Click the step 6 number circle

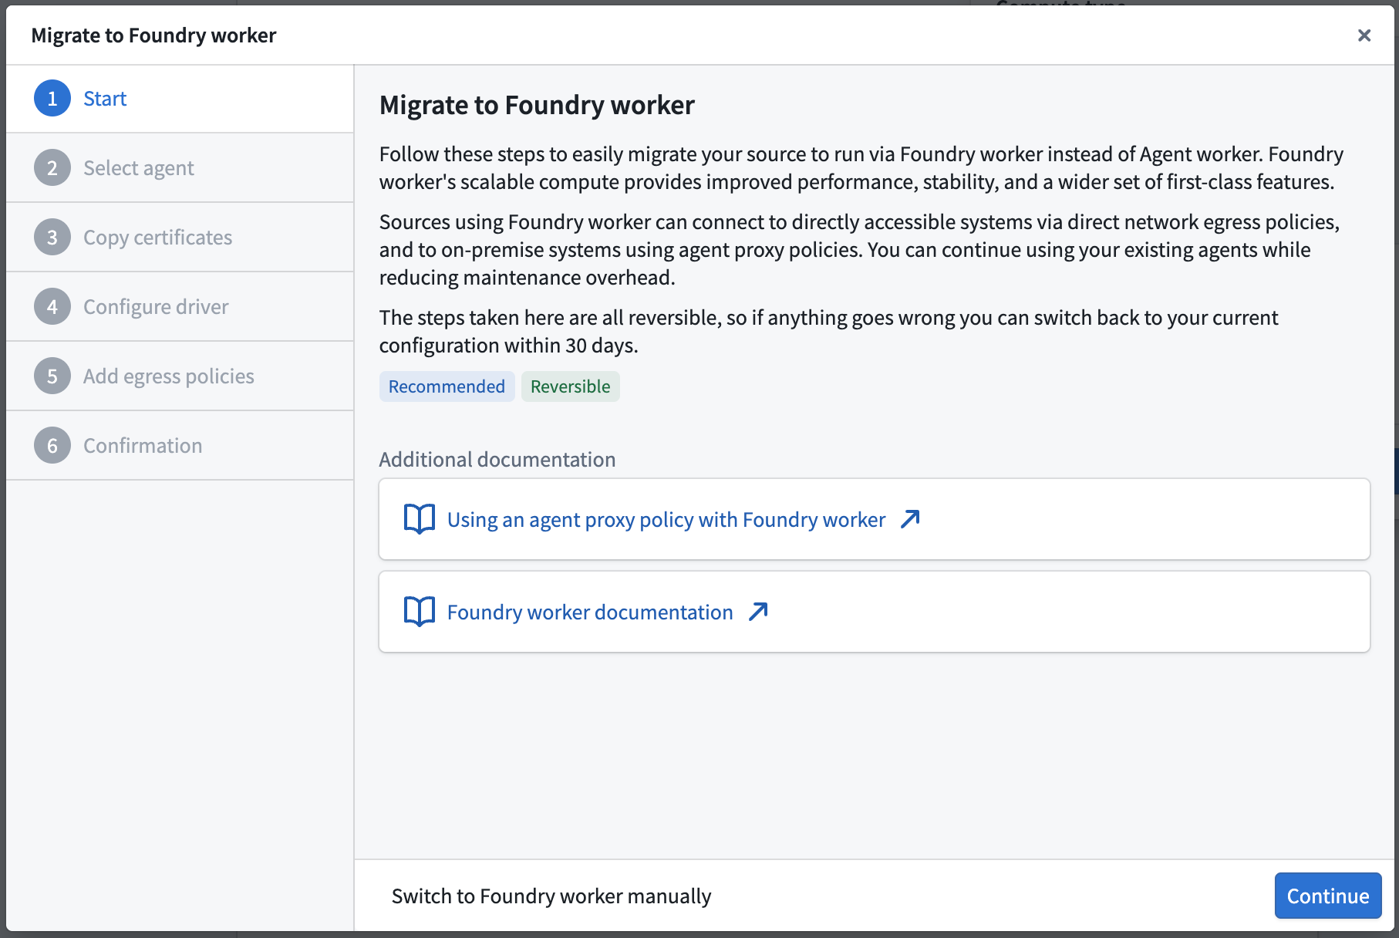52,446
